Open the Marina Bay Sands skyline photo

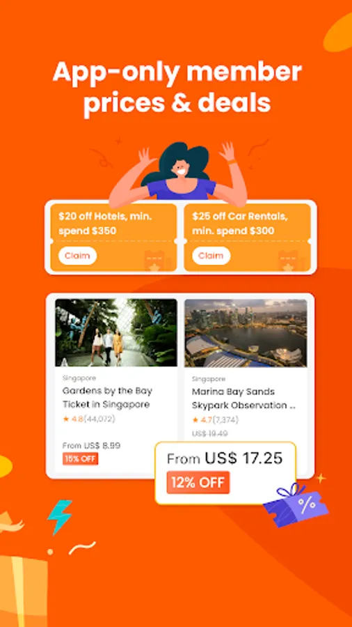pyautogui.click(x=246, y=333)
